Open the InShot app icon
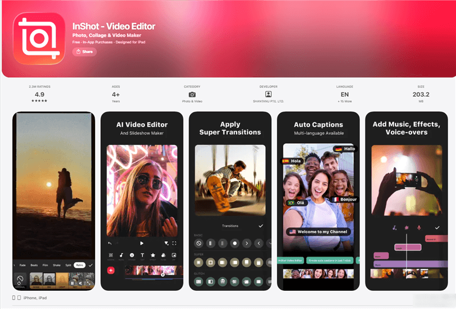 tap(39, 38)
